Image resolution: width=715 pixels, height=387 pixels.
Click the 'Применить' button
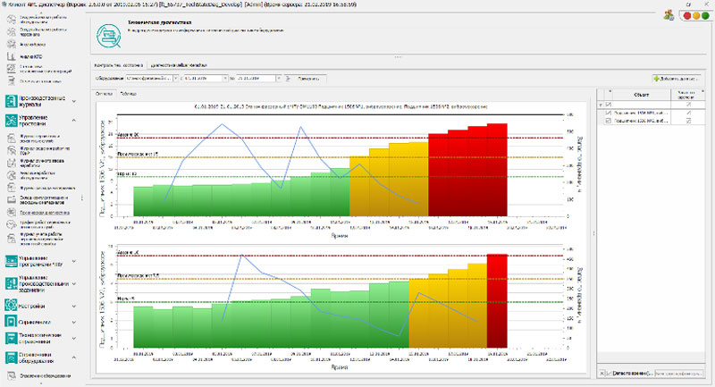[x=299, y=79]
